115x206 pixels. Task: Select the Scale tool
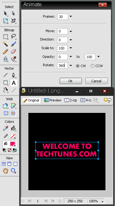(5, 21)
